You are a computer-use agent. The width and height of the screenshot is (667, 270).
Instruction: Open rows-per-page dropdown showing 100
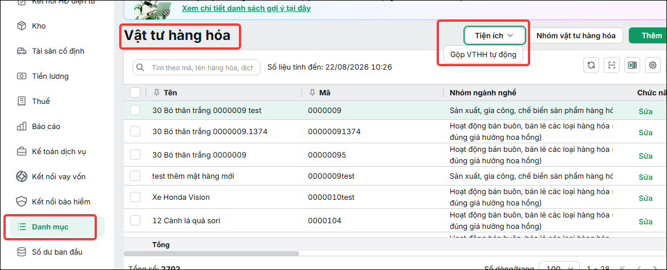(559, 268)
